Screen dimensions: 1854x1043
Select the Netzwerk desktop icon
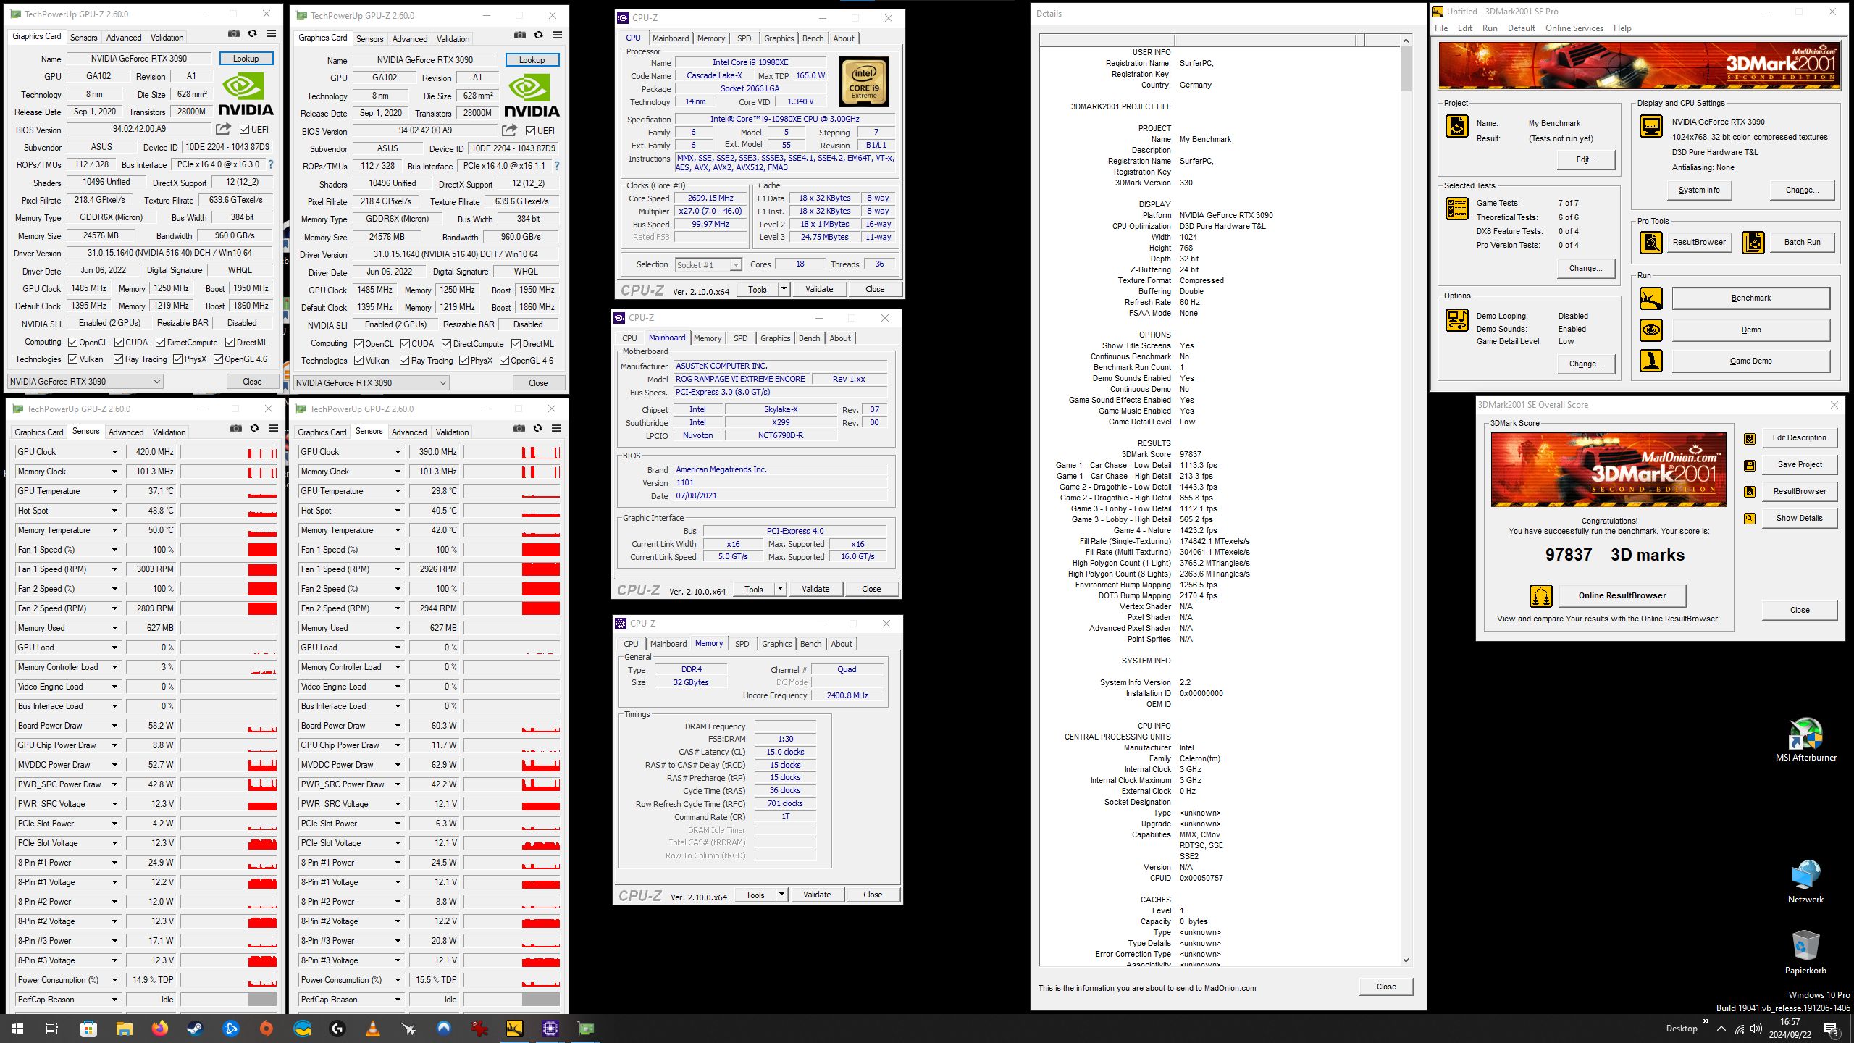[x=1805, y=881]
